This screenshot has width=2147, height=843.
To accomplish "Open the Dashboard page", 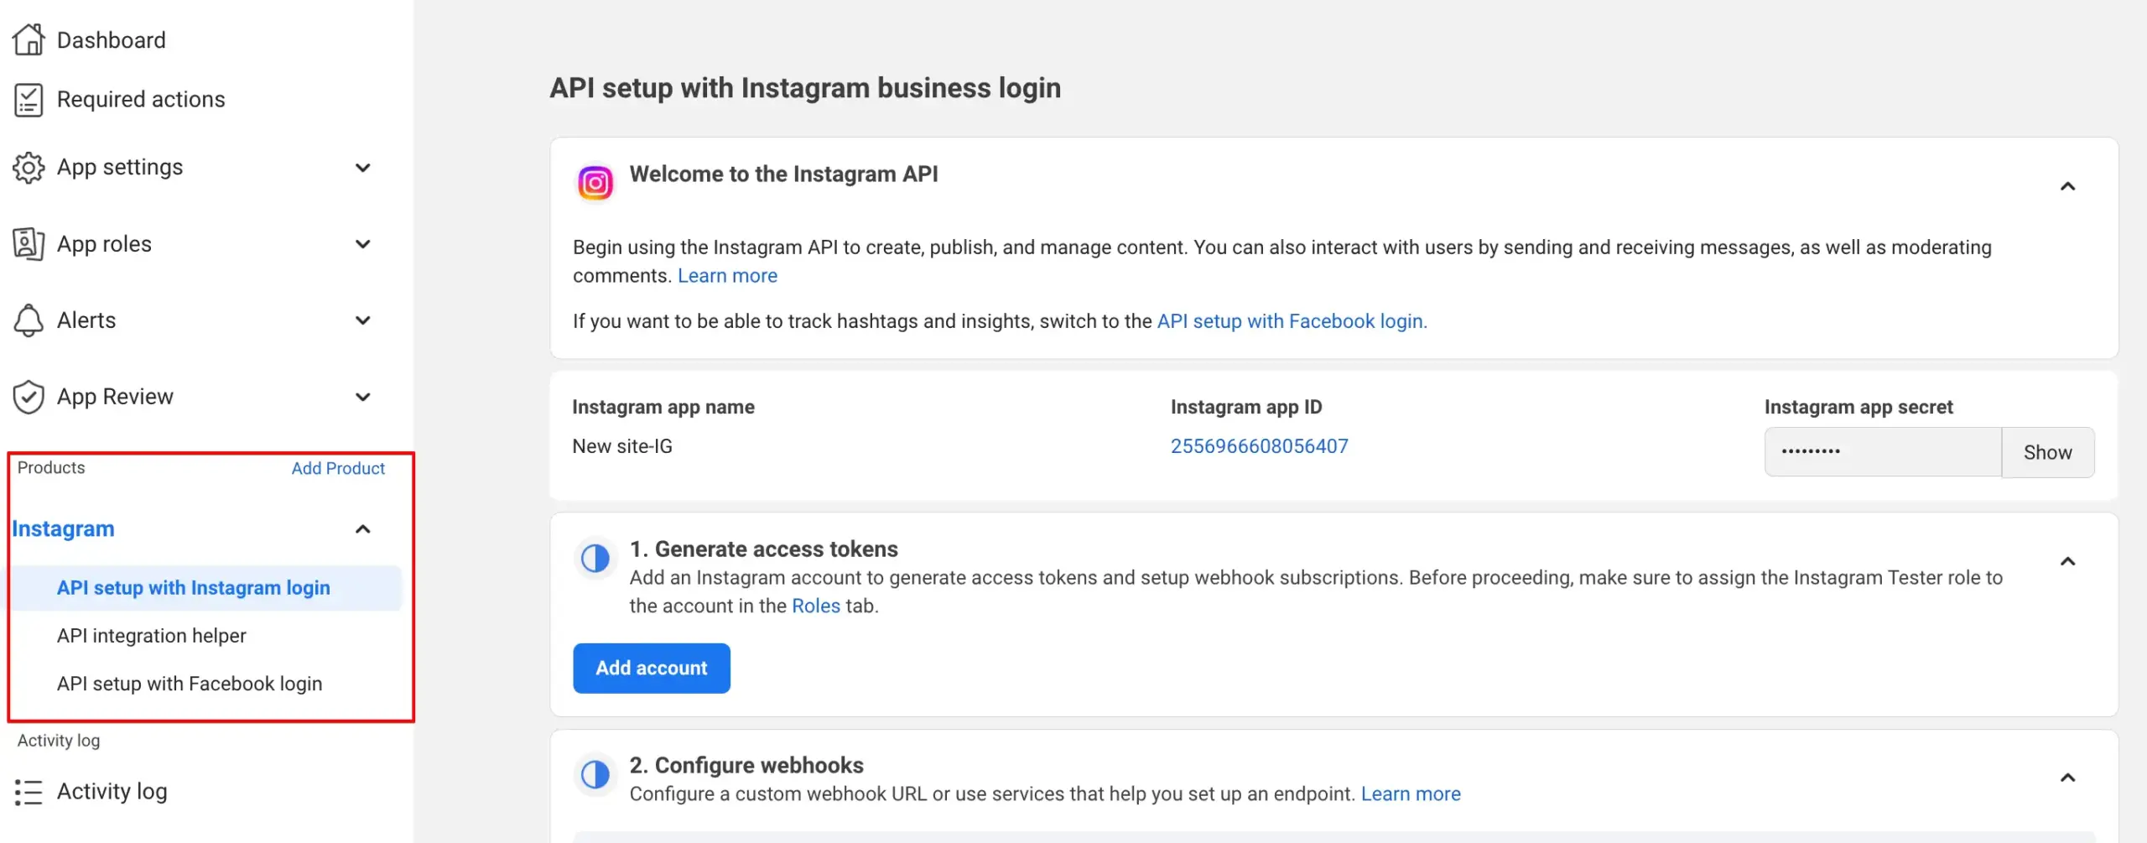I will coord(112,39).
